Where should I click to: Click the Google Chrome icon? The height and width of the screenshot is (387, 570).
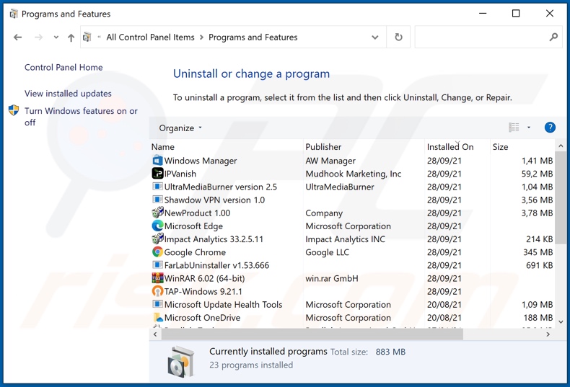tap(157, 252)
